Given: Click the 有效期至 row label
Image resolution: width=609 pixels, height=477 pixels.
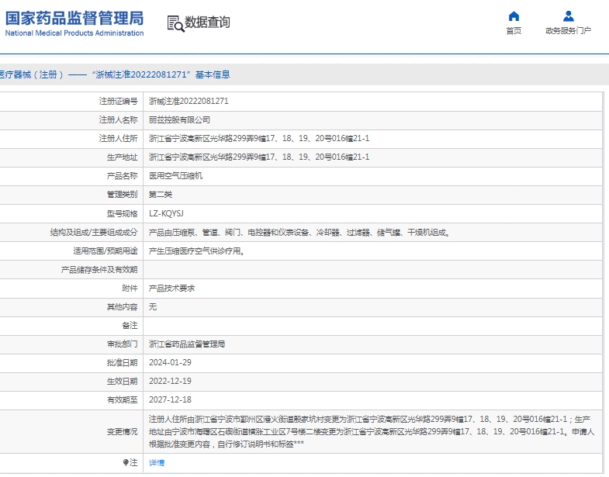Looking at the screenshot, I should tap(122, 399).
